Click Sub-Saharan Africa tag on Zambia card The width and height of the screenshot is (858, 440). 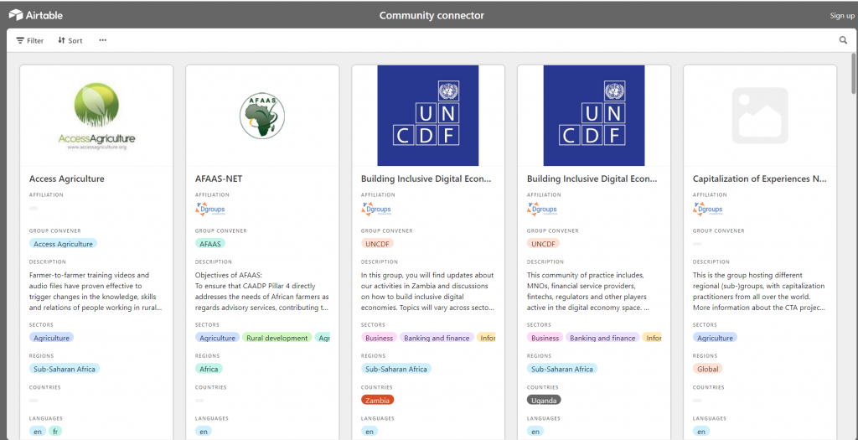396,369
